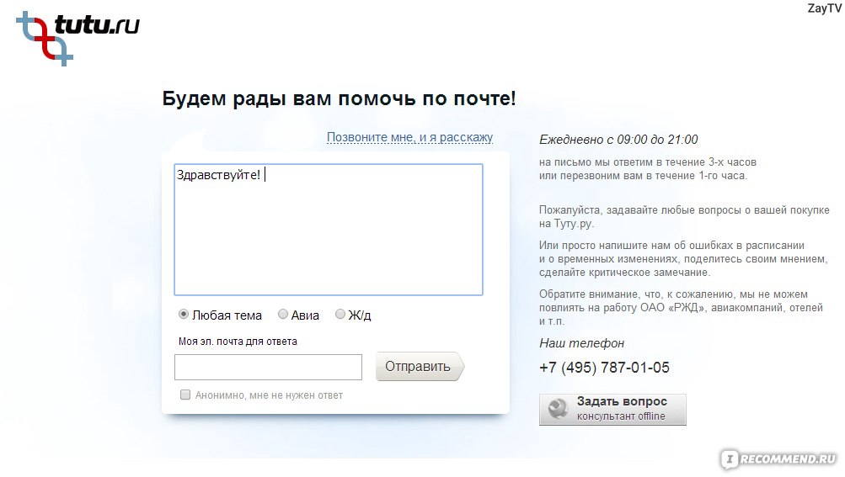
Task: Click the Моя эл. почта для ответа label
Action: 238,342
